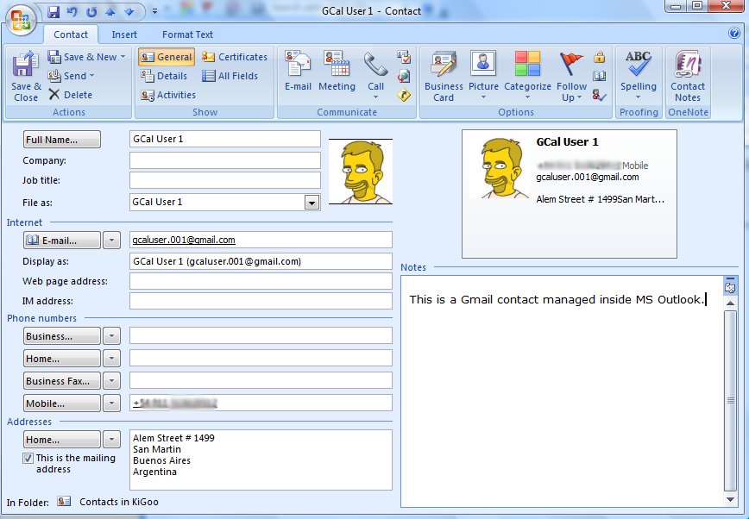Show the Activities view

(168, 95)
